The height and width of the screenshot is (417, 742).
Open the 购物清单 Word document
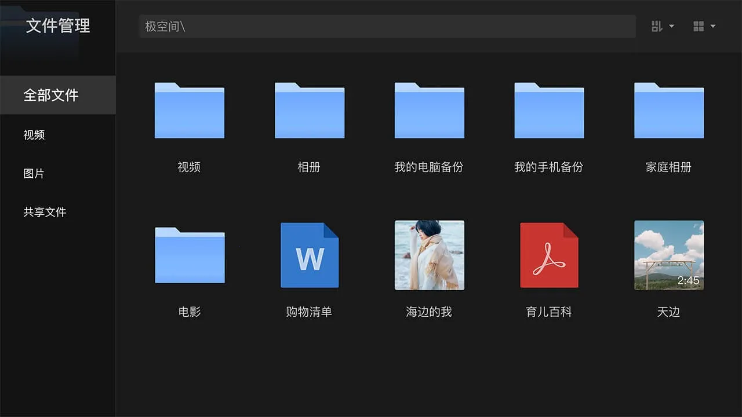tap(309, 255)
